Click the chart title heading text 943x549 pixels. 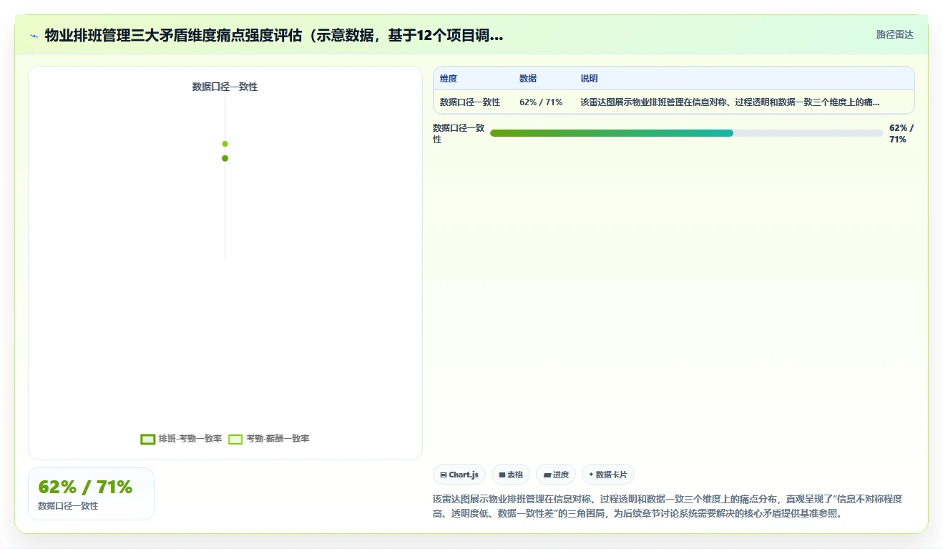[x=274, y=35]
